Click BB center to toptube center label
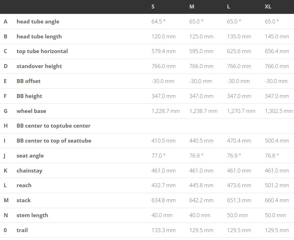Viewport: 294px width, 240px height. click(54, 126)
